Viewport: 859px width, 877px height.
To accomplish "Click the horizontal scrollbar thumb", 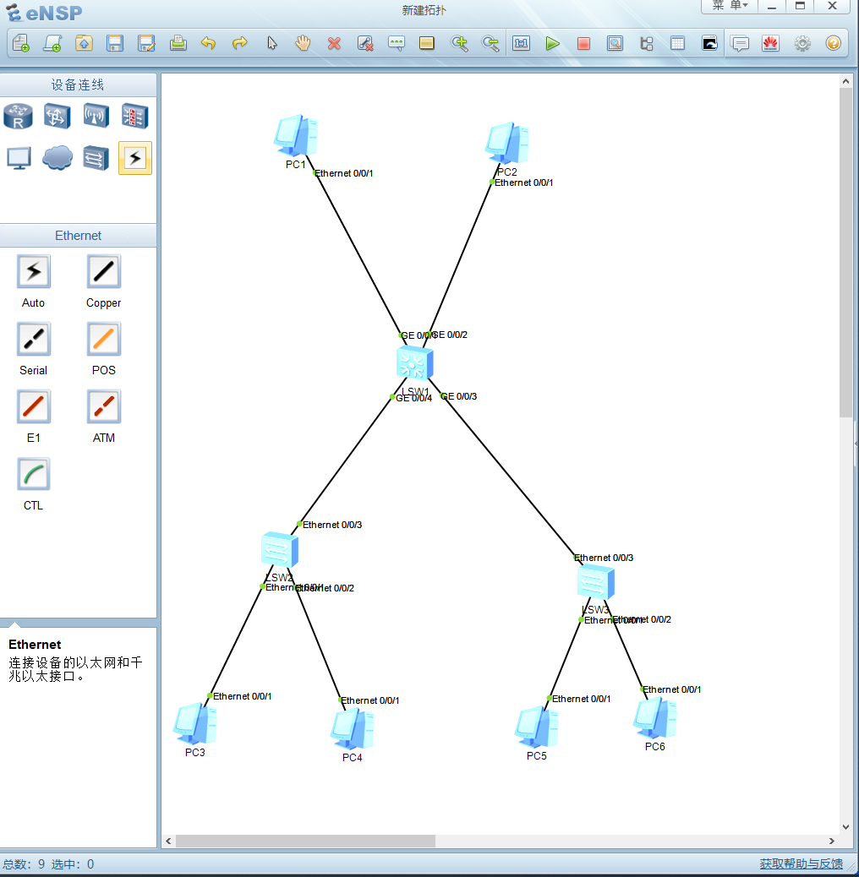I will (x=305, y=842).
